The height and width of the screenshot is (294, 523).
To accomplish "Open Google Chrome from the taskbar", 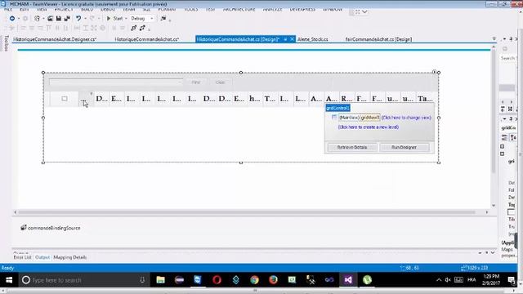I will pos(254,280).
